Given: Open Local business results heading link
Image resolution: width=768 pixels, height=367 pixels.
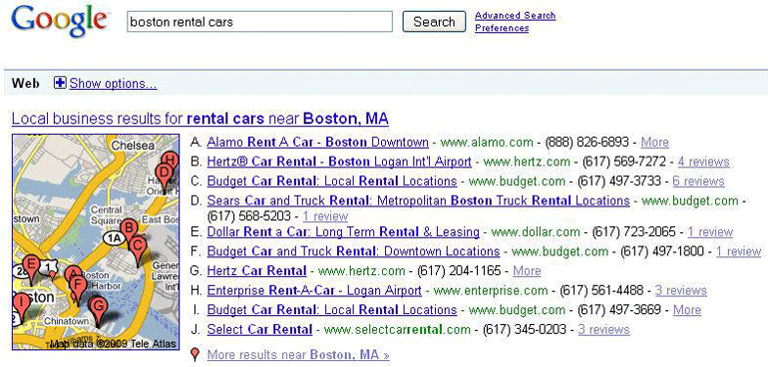Looking at the screenshot, I should click(199, 119).
